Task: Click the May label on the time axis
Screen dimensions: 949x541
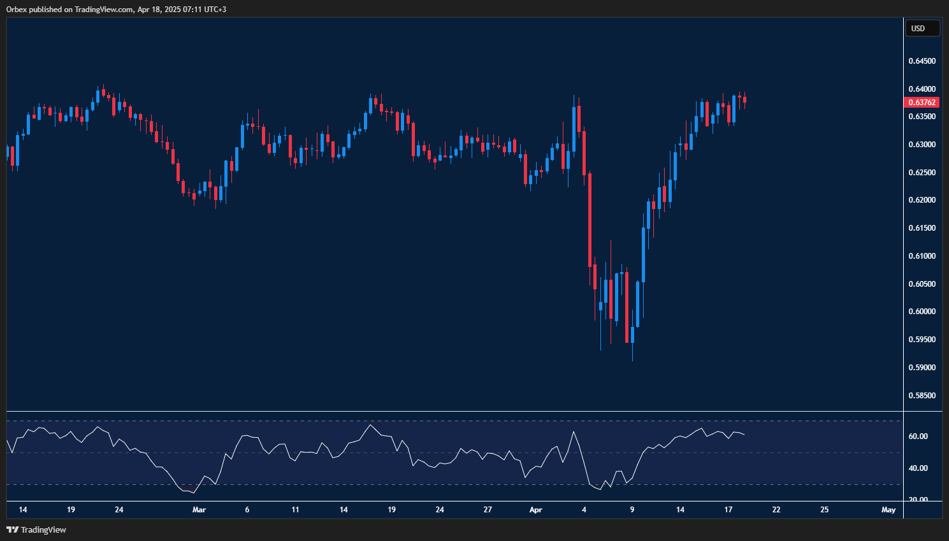Action: pos(888,510)
